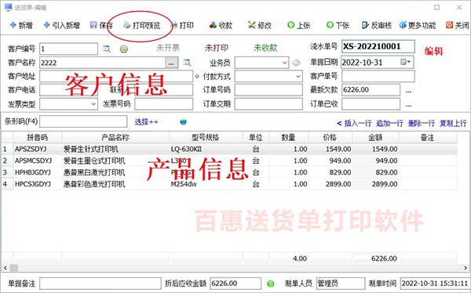
Task: Go to next record with 下张
Action: (x=338, y=26)
